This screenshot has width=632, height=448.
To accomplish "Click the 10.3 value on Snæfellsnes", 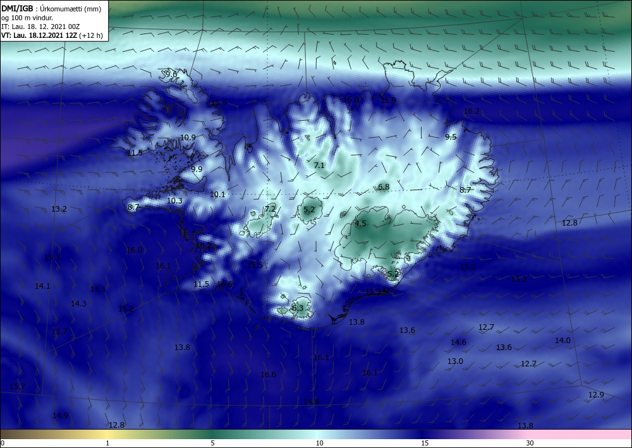I will [x=175, y=201].
